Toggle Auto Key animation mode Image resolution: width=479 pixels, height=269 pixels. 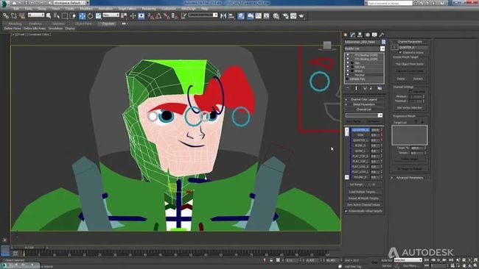point(386,260)
